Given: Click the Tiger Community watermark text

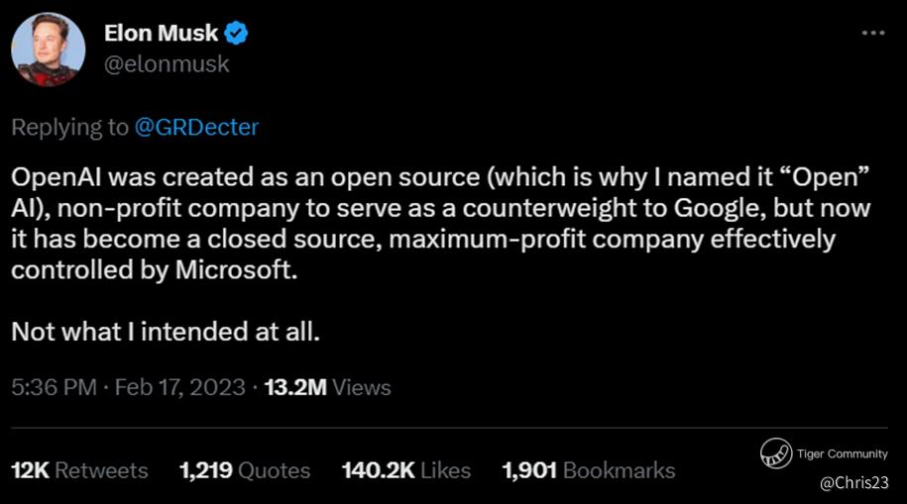Looking at the screenshot, I should (x=843, y=454).
